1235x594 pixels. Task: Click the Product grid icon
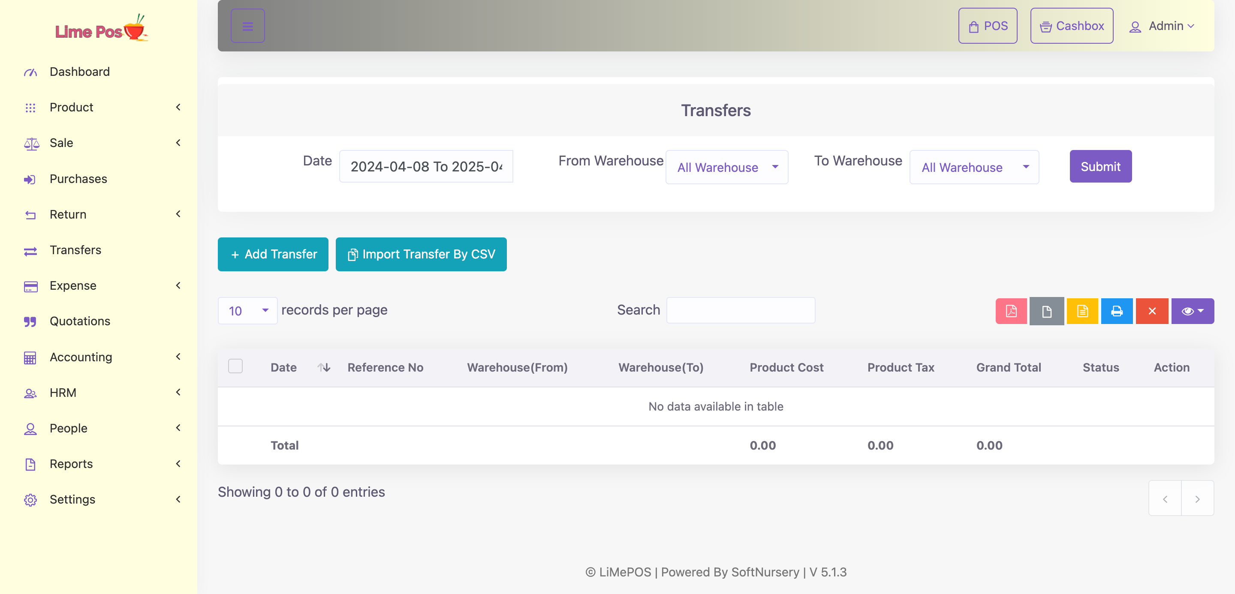tap(30, 107)
